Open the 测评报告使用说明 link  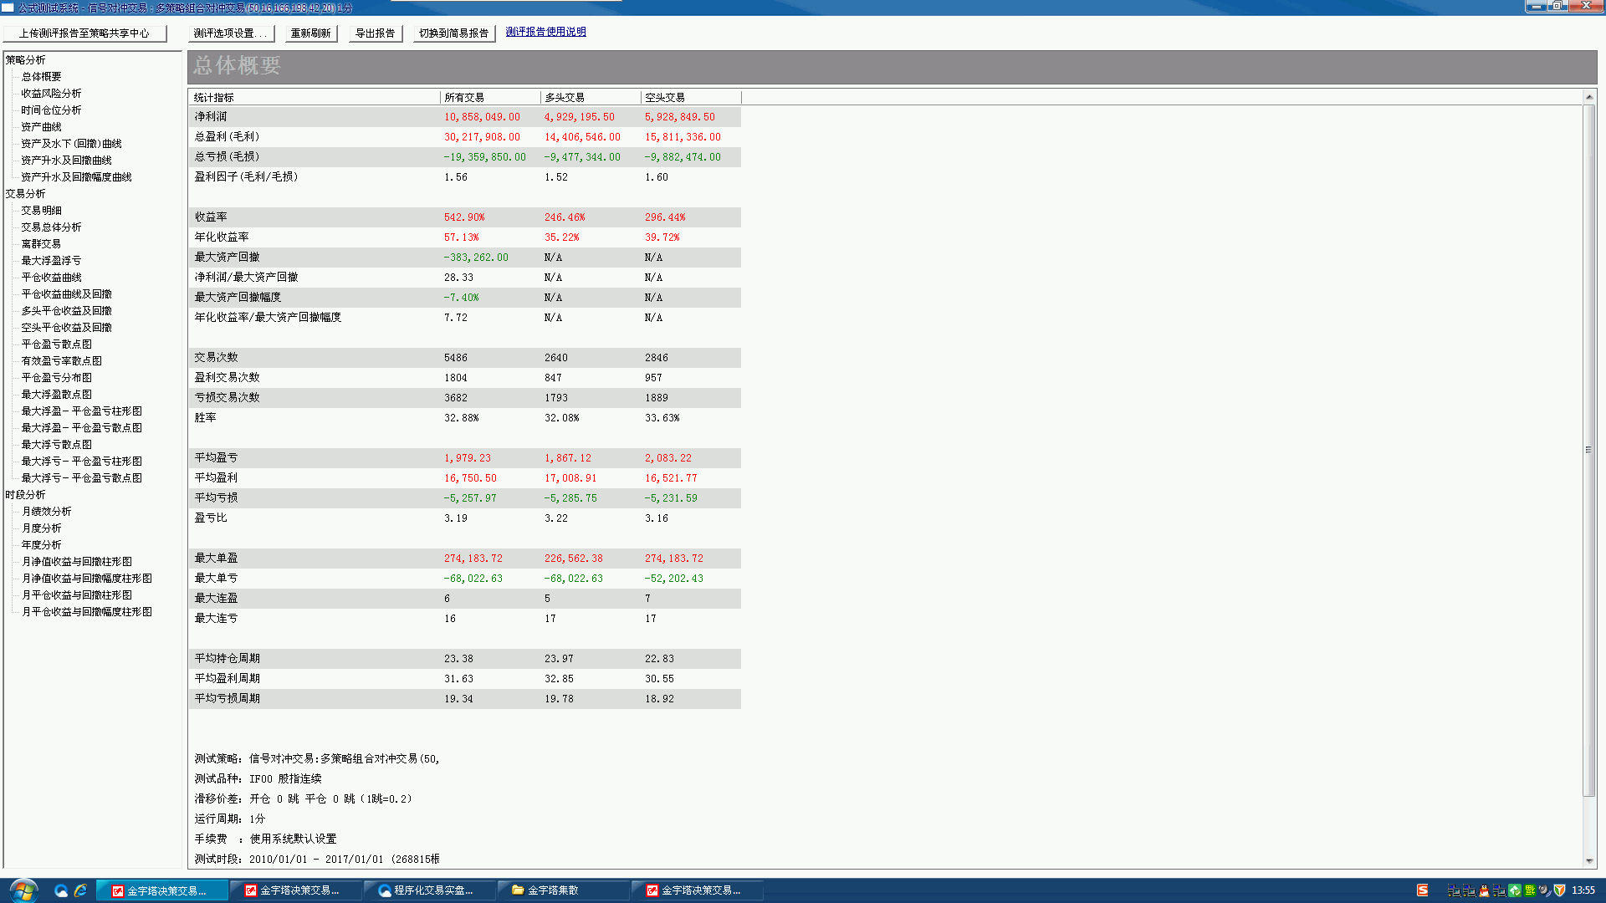click(x=545, y=32)
